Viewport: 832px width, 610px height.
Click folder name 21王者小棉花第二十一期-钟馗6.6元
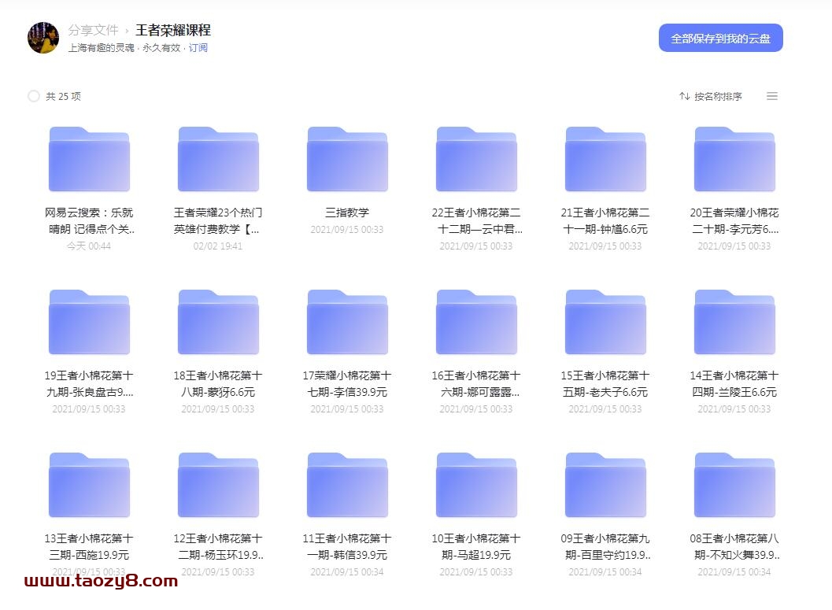[605, 220]
